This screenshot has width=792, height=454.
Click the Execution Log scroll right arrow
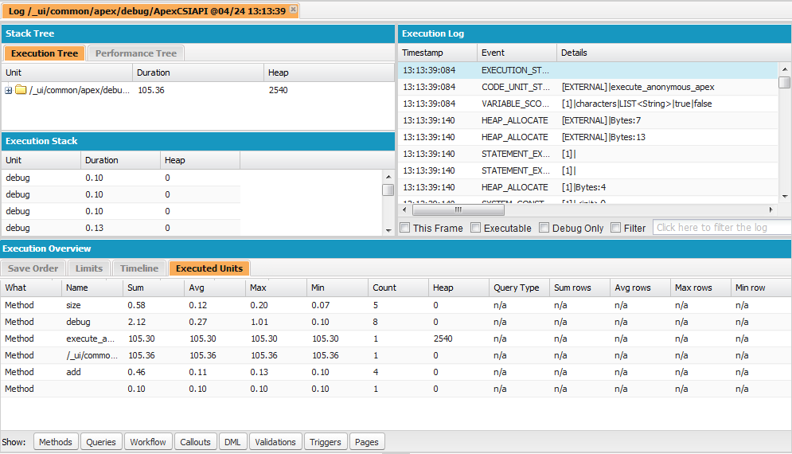[x=771, y=209]
